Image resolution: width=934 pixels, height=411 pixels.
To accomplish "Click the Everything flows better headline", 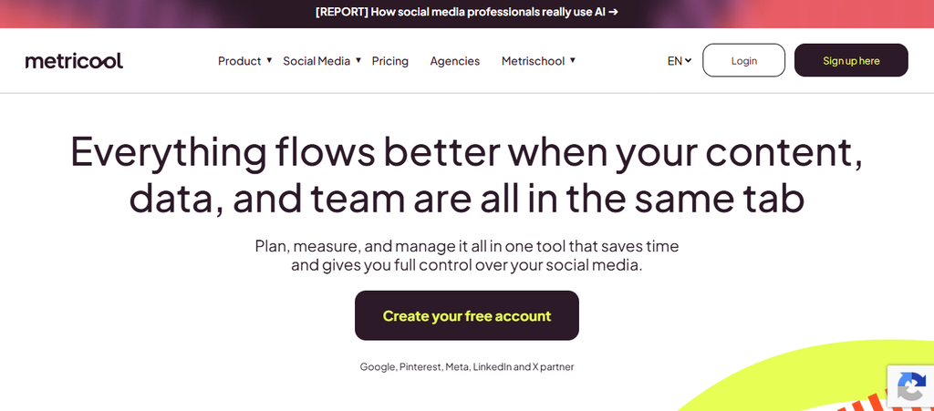I will (466, 175).
